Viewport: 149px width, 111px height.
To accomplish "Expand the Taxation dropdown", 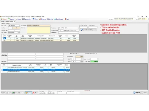I will pyautogui.click(x=78, y=28).
